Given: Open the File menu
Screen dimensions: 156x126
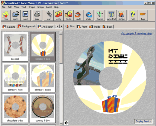Looking at the screenshot, I should pos(4,7).
